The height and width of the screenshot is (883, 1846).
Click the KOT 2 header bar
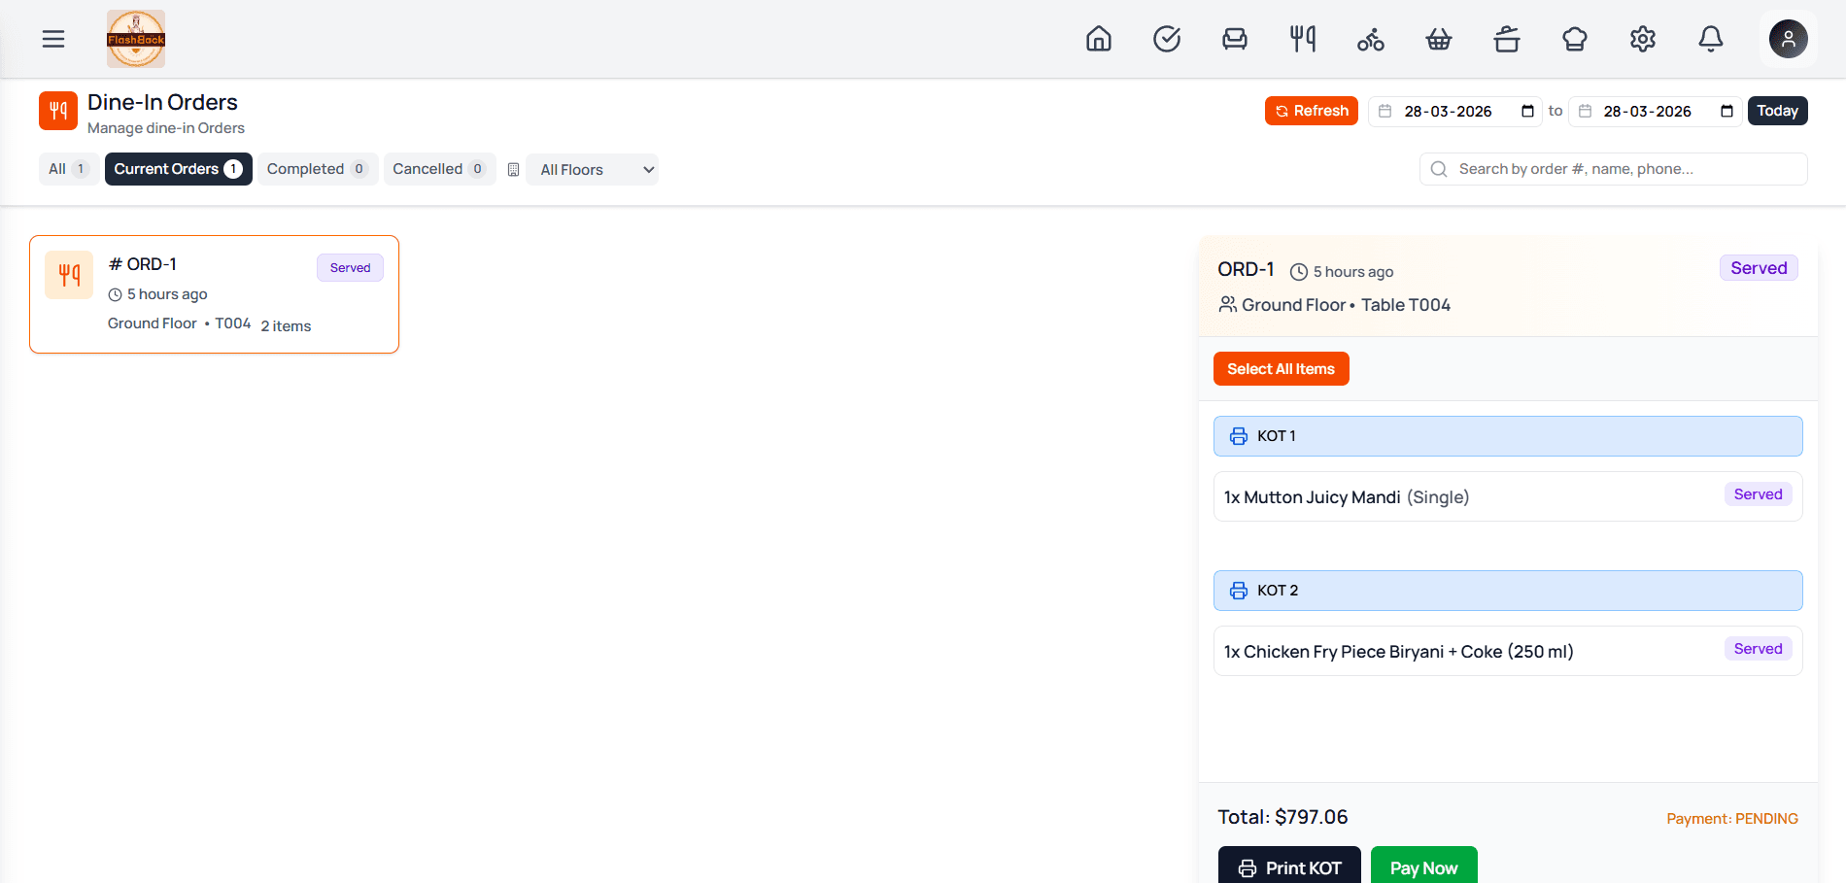[1508, 591]
